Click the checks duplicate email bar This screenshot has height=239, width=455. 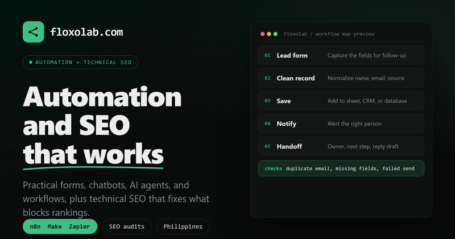341,168
